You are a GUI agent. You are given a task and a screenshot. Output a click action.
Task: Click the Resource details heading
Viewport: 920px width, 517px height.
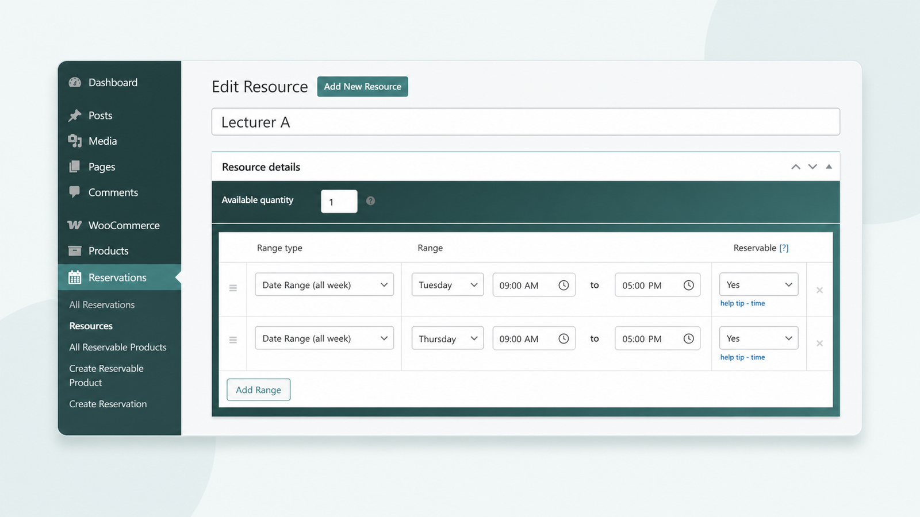pos(261,167)
